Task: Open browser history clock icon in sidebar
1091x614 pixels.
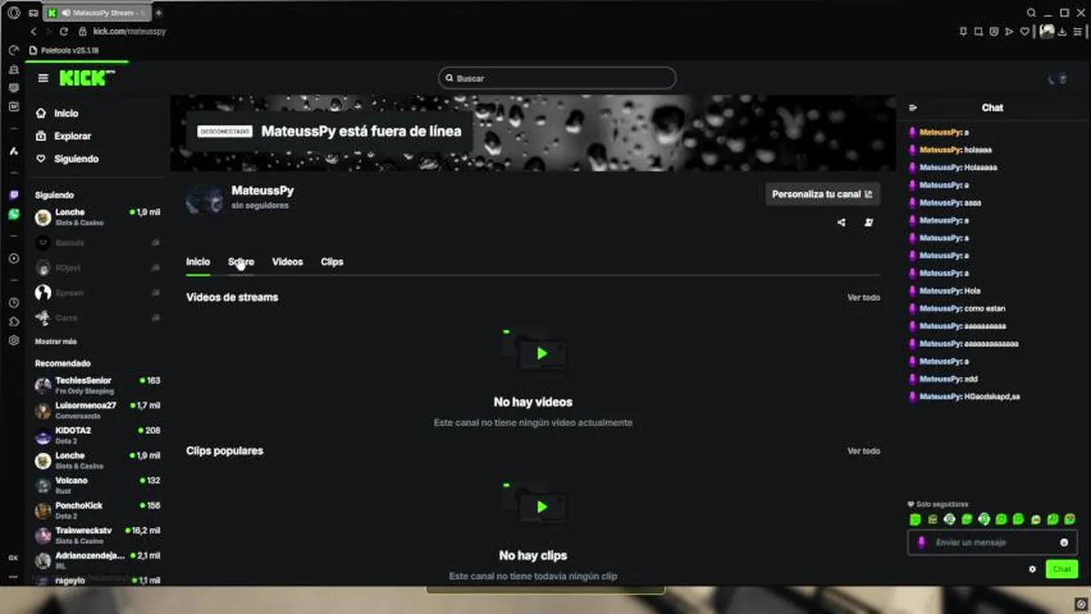Action: click(x=14, y=303)
